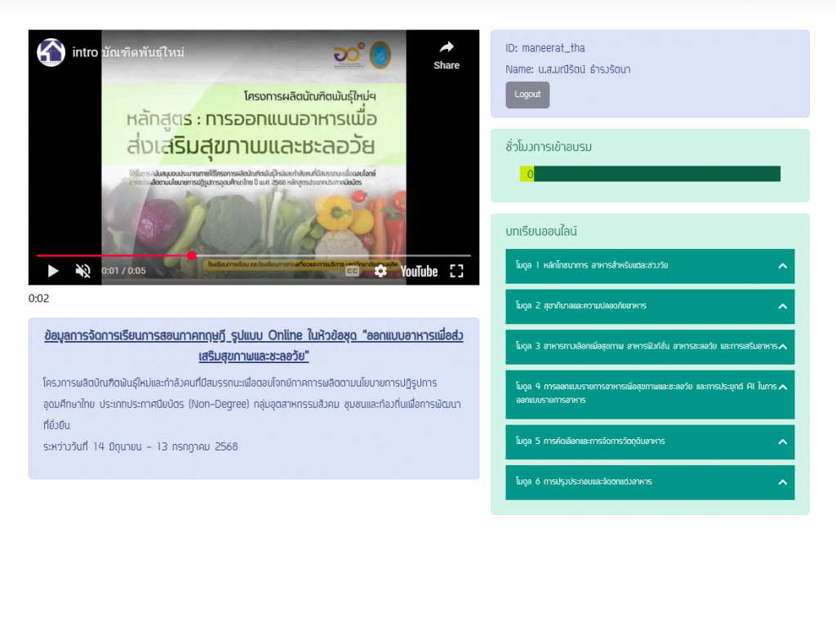
Task: Click the training hours progress bar
Action: click(650, 174)
